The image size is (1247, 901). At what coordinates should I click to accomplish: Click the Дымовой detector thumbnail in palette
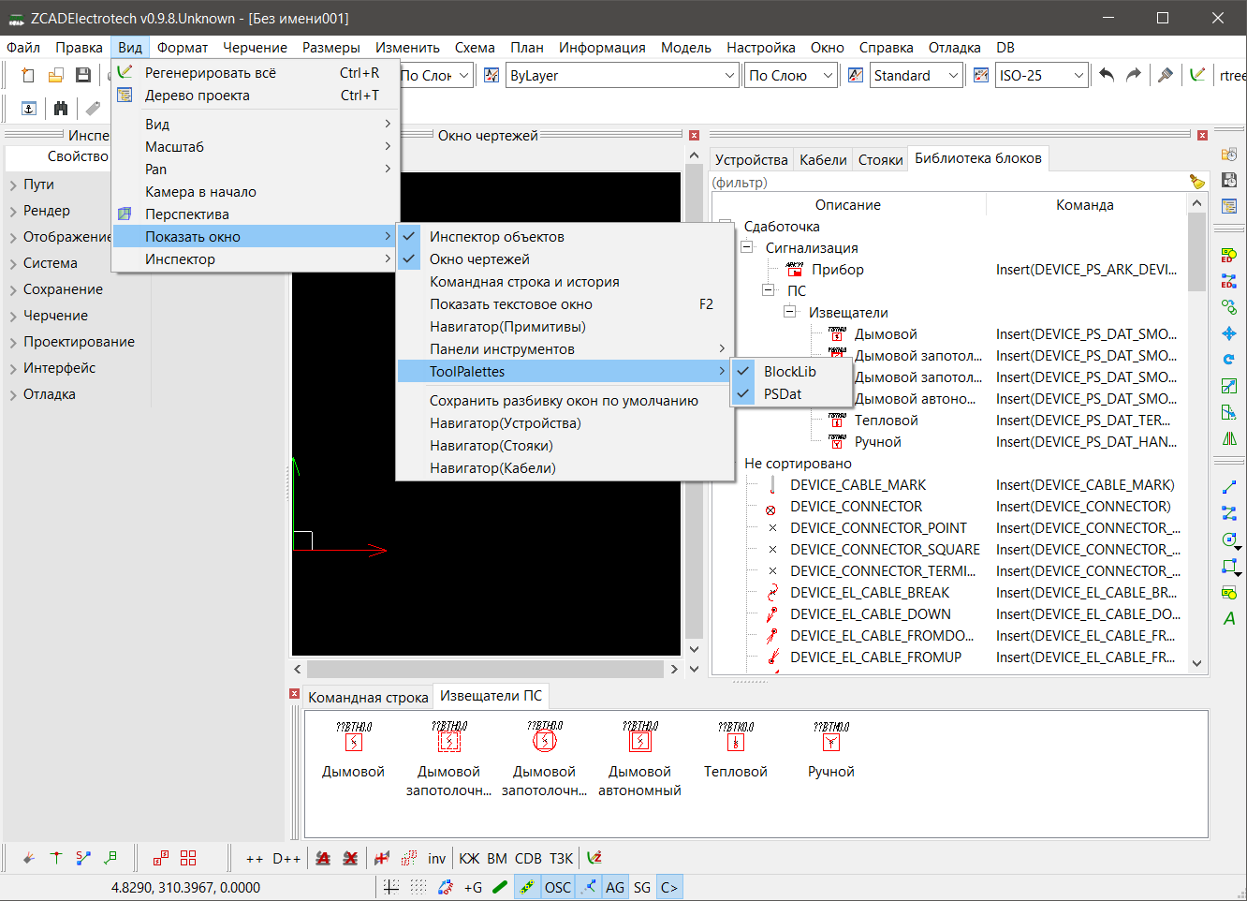(x=353, y=742)
